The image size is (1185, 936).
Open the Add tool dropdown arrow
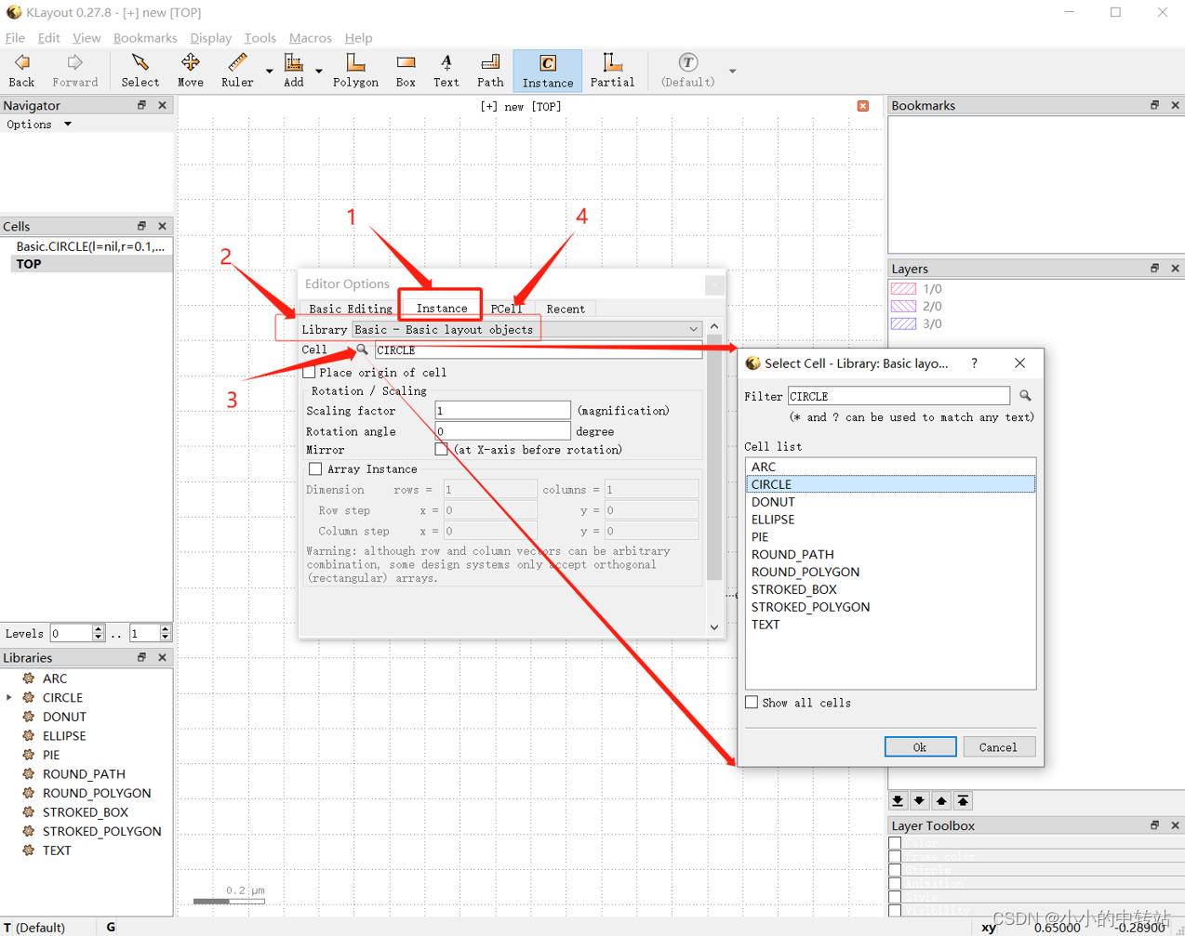pyautogui.click(x=319, y=72)
